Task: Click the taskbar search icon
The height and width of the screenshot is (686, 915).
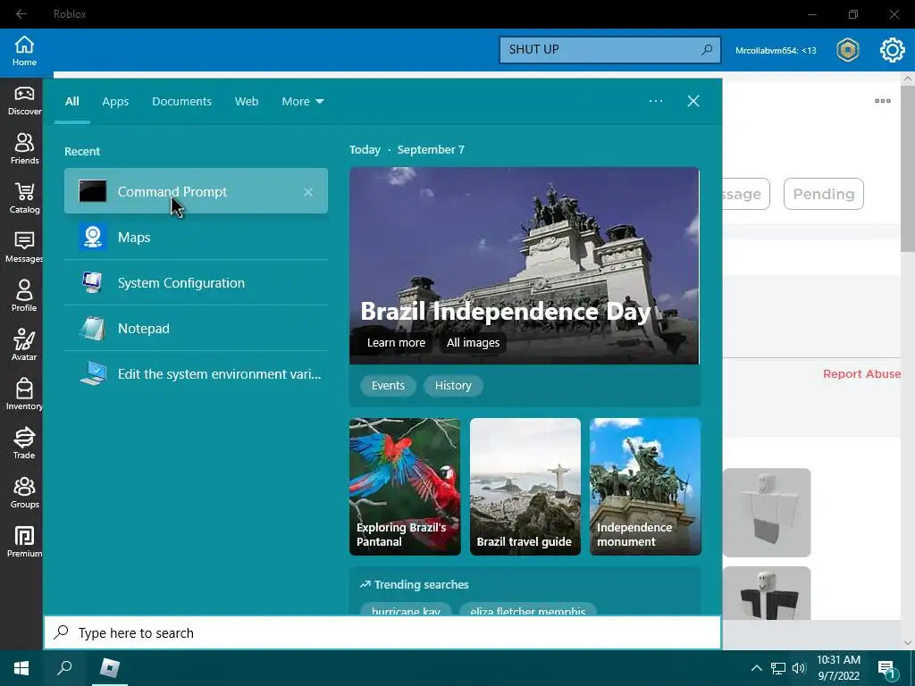Action: point(64,668)
